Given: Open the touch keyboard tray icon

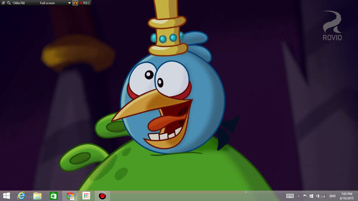Looking at the screenshot, I should (290, 196).
